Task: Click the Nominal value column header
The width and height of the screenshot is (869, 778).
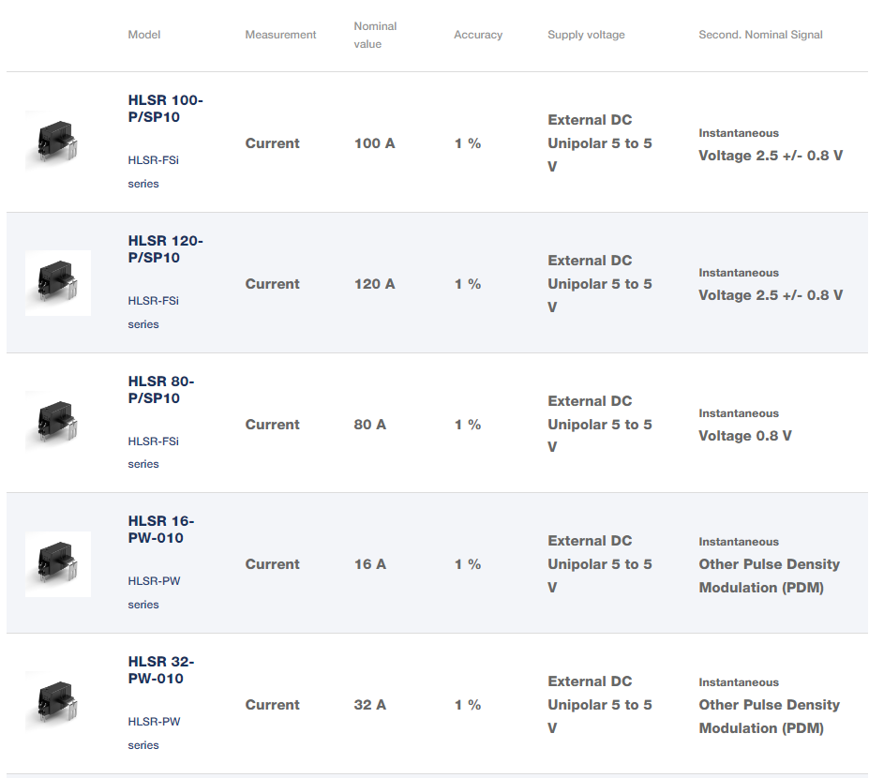Action: [x=375, y=35]
